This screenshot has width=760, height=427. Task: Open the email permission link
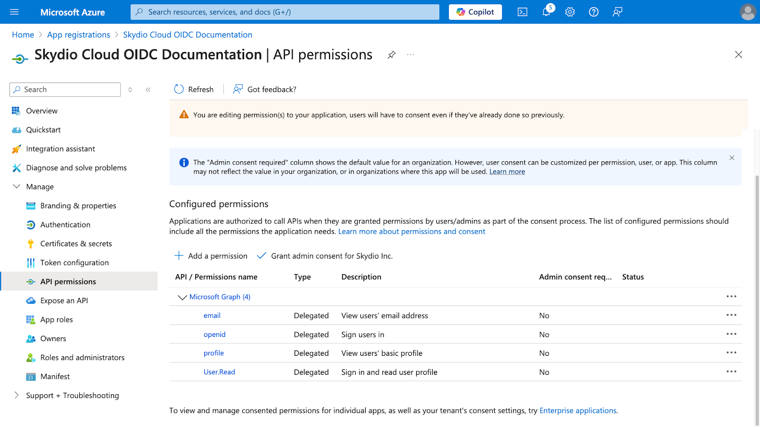tap(212, 316)
